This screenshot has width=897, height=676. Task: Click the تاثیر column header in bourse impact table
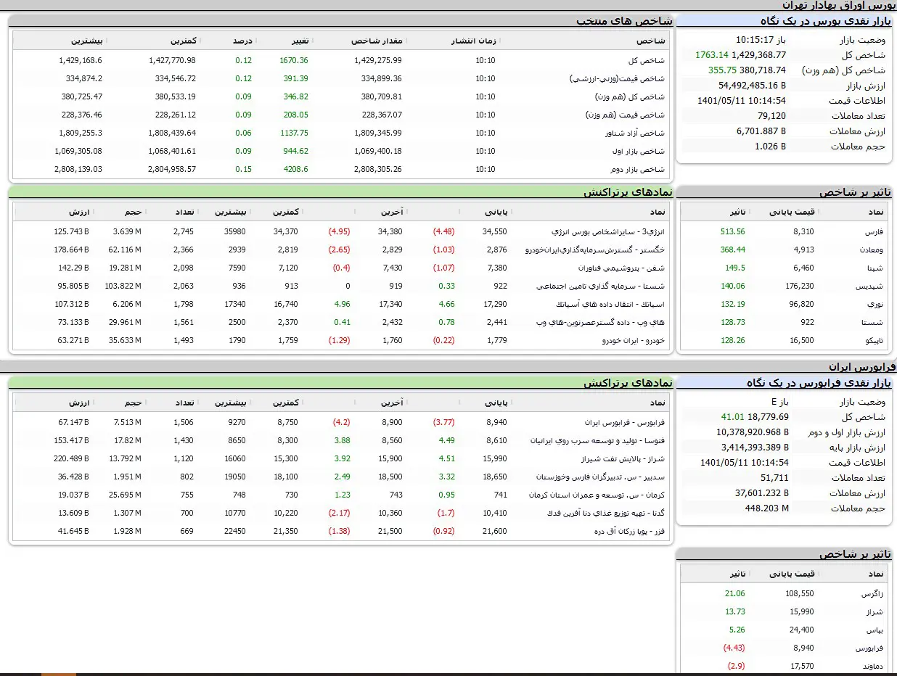(737, 213)
